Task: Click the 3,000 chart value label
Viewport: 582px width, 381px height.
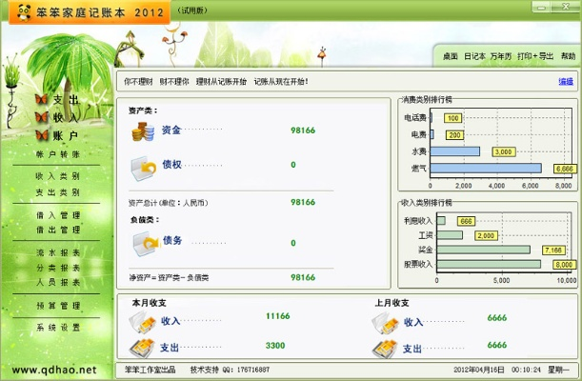Action: tap(504, 151)
